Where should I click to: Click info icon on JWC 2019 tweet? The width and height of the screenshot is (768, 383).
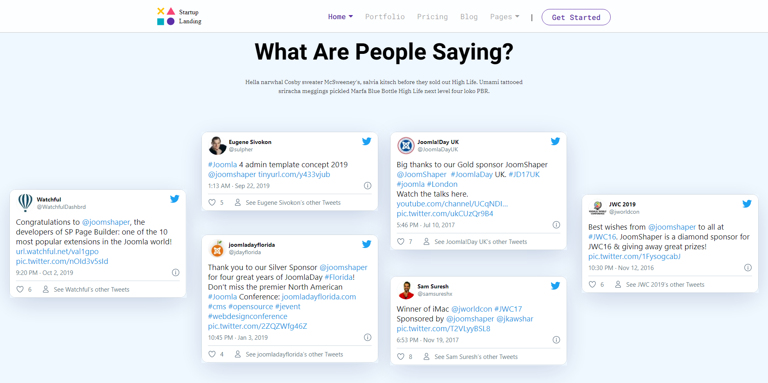[x=748, y=268]
